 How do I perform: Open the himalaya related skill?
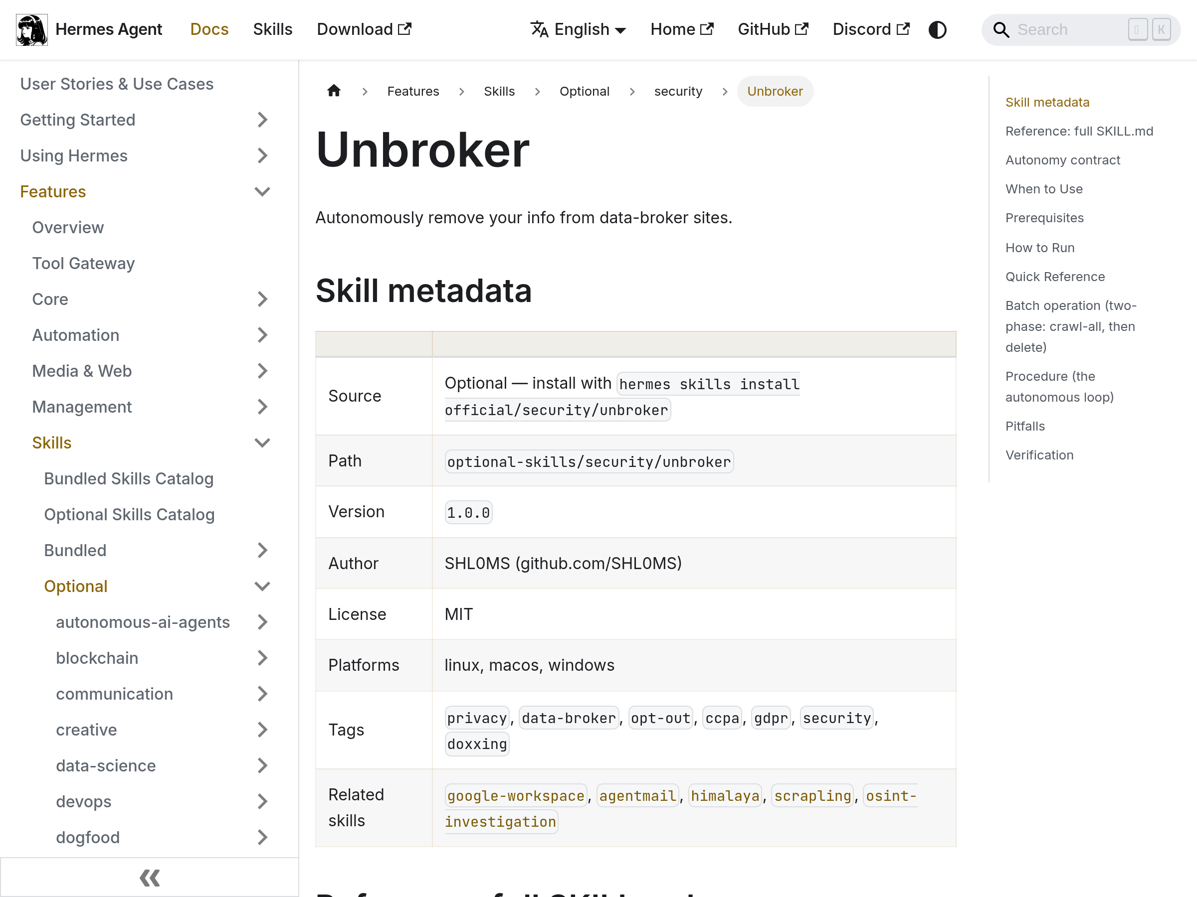tap(725, 795)
